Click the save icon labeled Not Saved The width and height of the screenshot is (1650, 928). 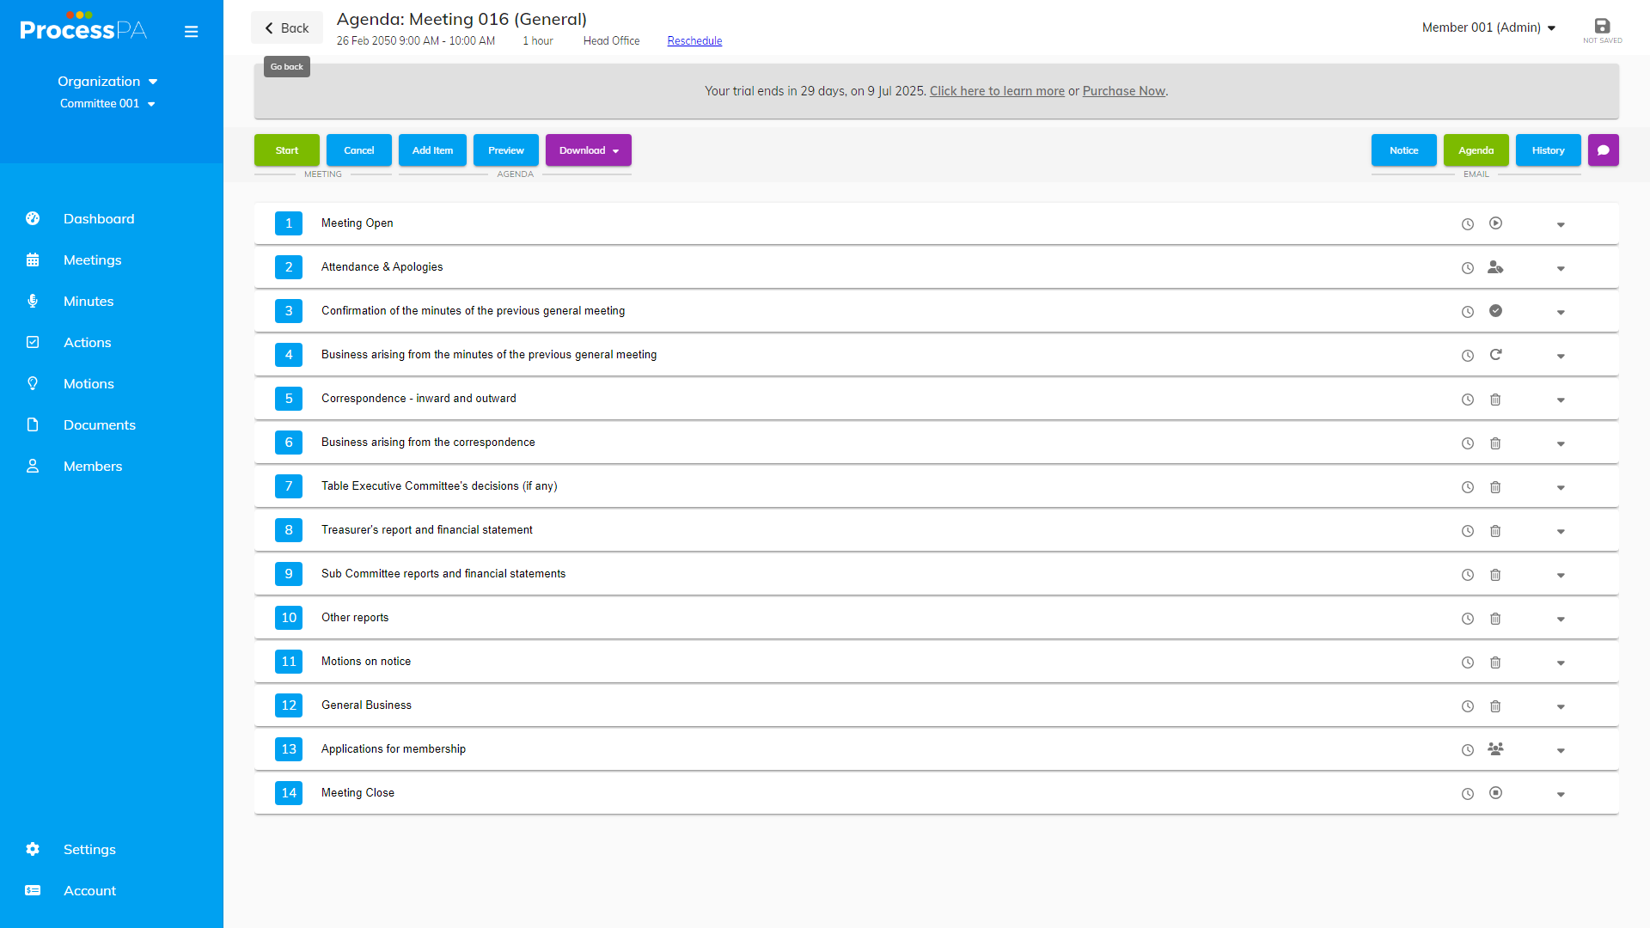click(1602, 27)
